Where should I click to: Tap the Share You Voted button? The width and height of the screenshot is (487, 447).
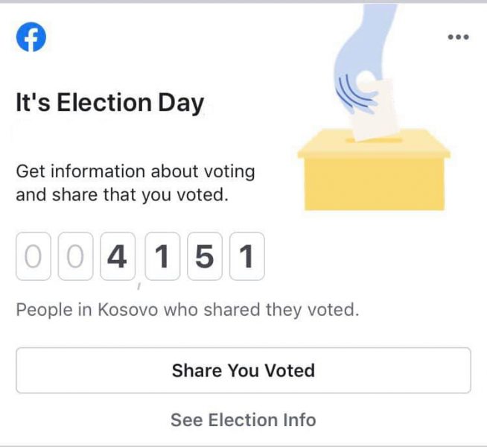(x=244, y=370)
